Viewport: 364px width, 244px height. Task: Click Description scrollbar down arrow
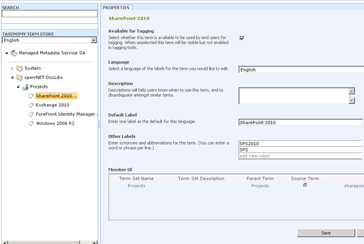[x=352, y=101]
